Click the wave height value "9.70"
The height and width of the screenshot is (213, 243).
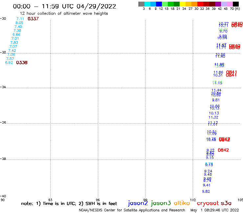(224, 31)
